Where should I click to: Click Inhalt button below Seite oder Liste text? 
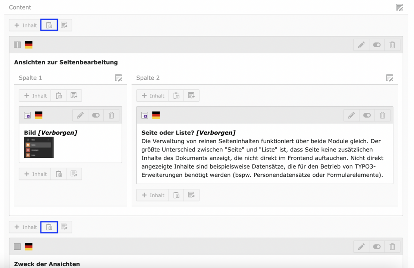pyautogui.click(x=153, y=195)
